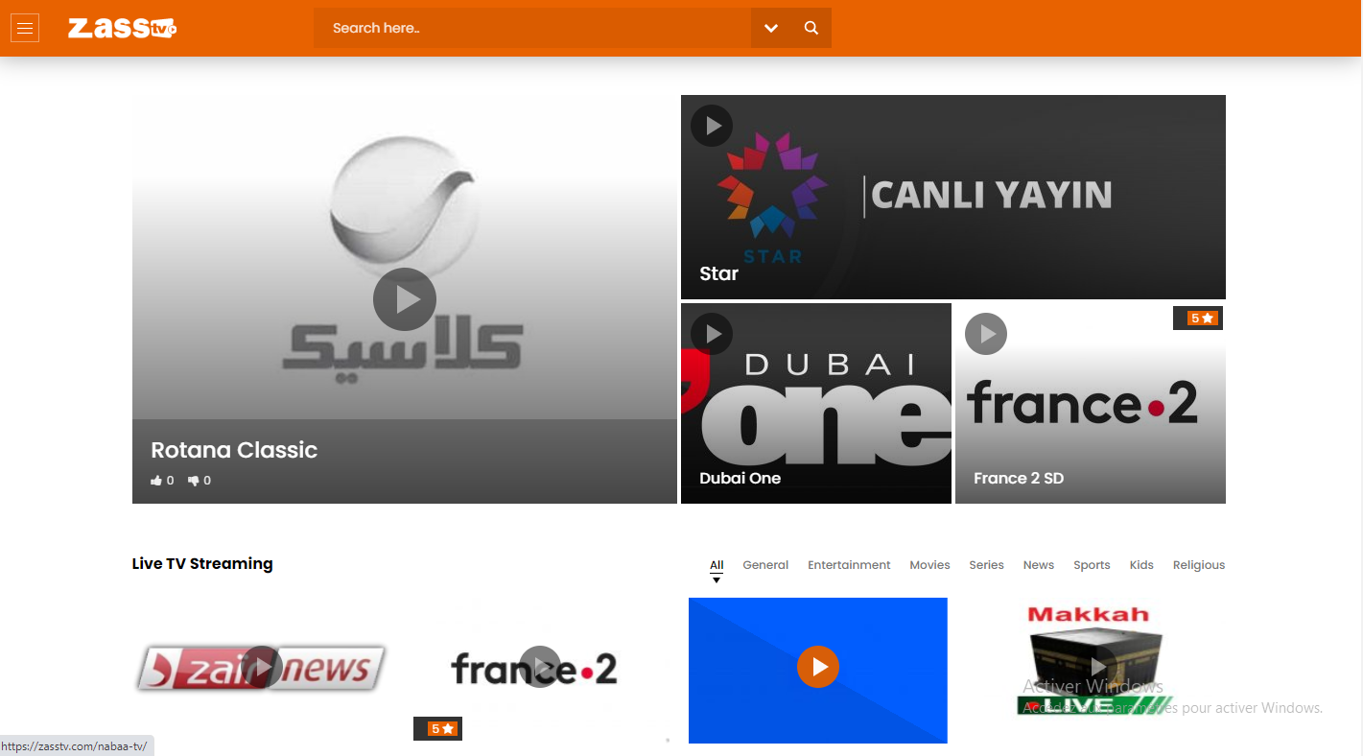
Task: Open the Star title link
Action: (719, 273)
